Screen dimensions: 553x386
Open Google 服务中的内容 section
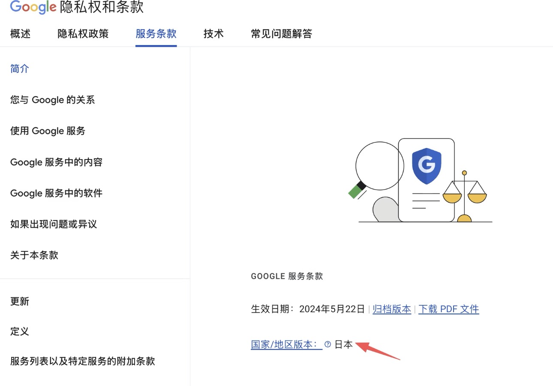click(56, 162)
